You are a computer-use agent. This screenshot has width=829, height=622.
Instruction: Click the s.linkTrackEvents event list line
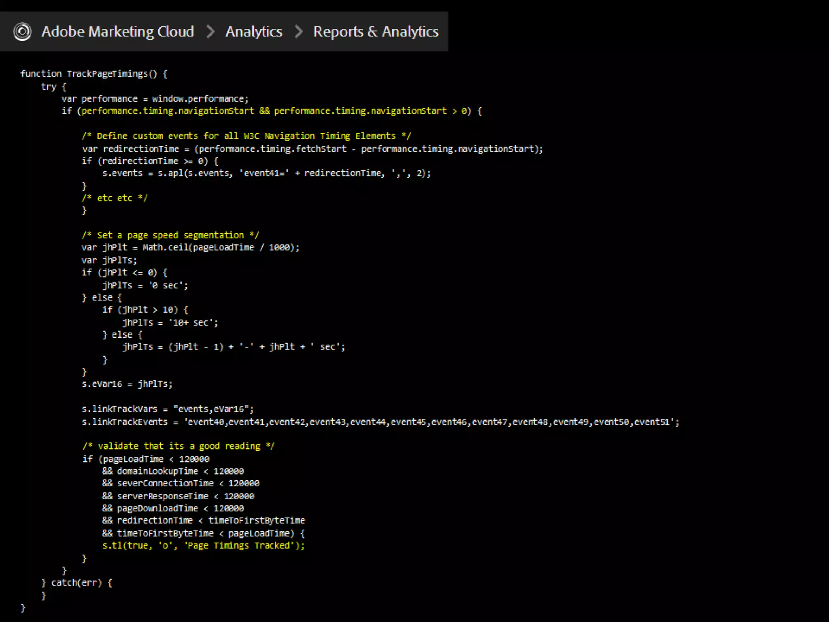tap(380, 422)
